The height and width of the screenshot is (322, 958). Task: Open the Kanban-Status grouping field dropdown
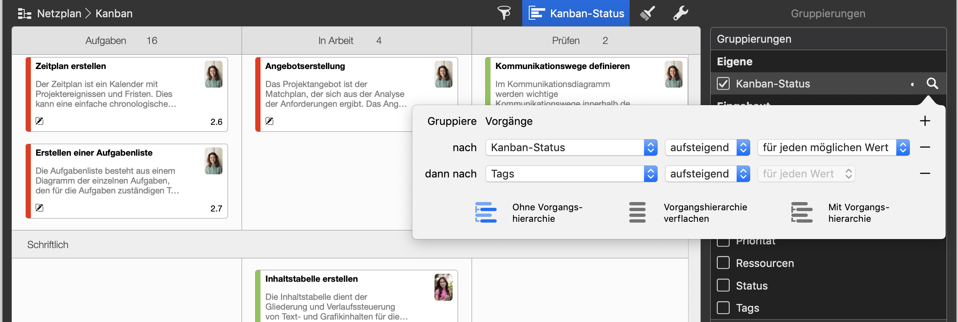(x=571, y=147)
